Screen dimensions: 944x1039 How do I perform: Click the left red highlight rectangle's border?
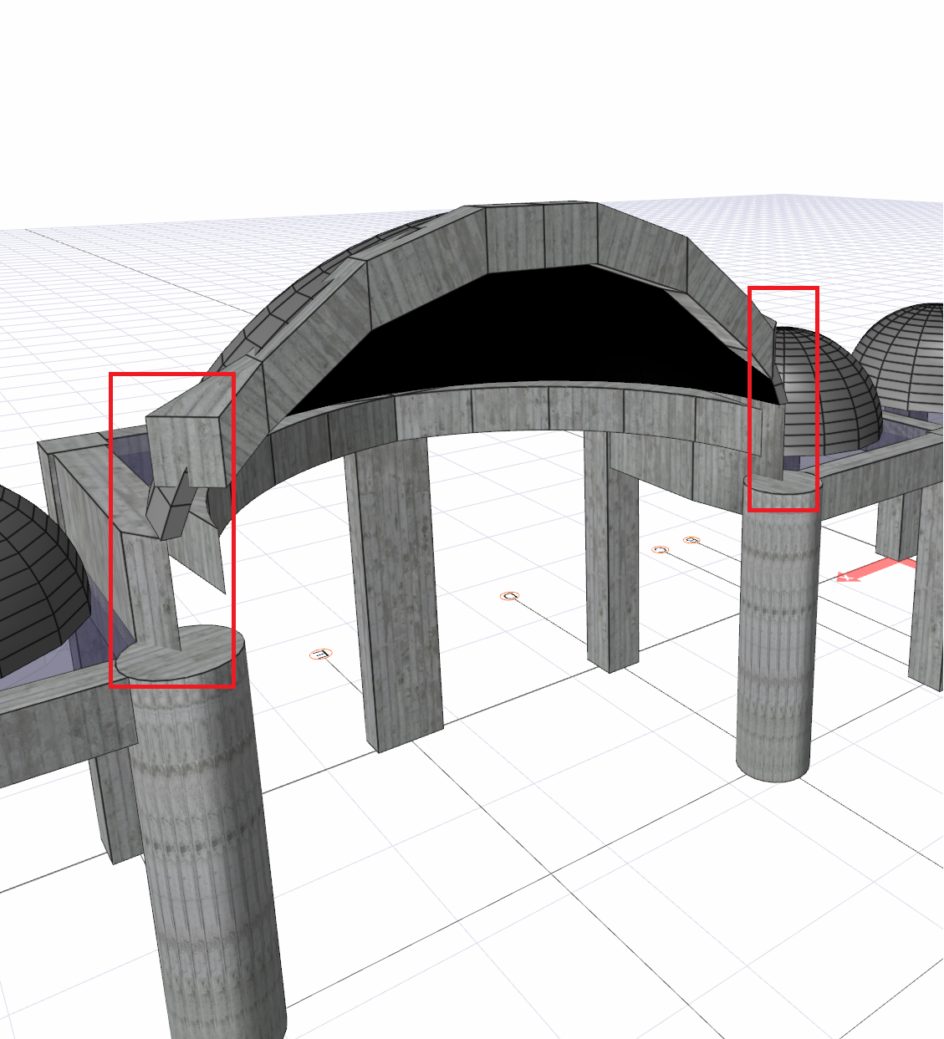point(110,527)
